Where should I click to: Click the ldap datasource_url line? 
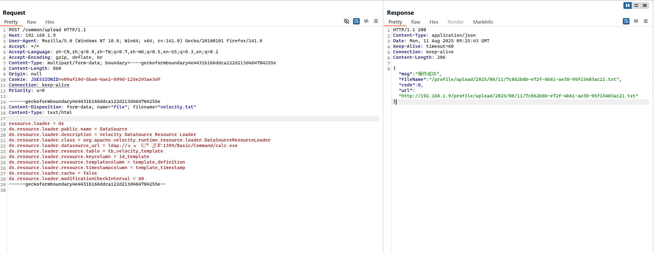click(123, 145)
